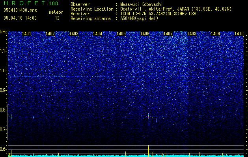The image size is (248, 157).
Task: Click the 1401 time marker
Action: pyautogui.click(x=26, y=34)
